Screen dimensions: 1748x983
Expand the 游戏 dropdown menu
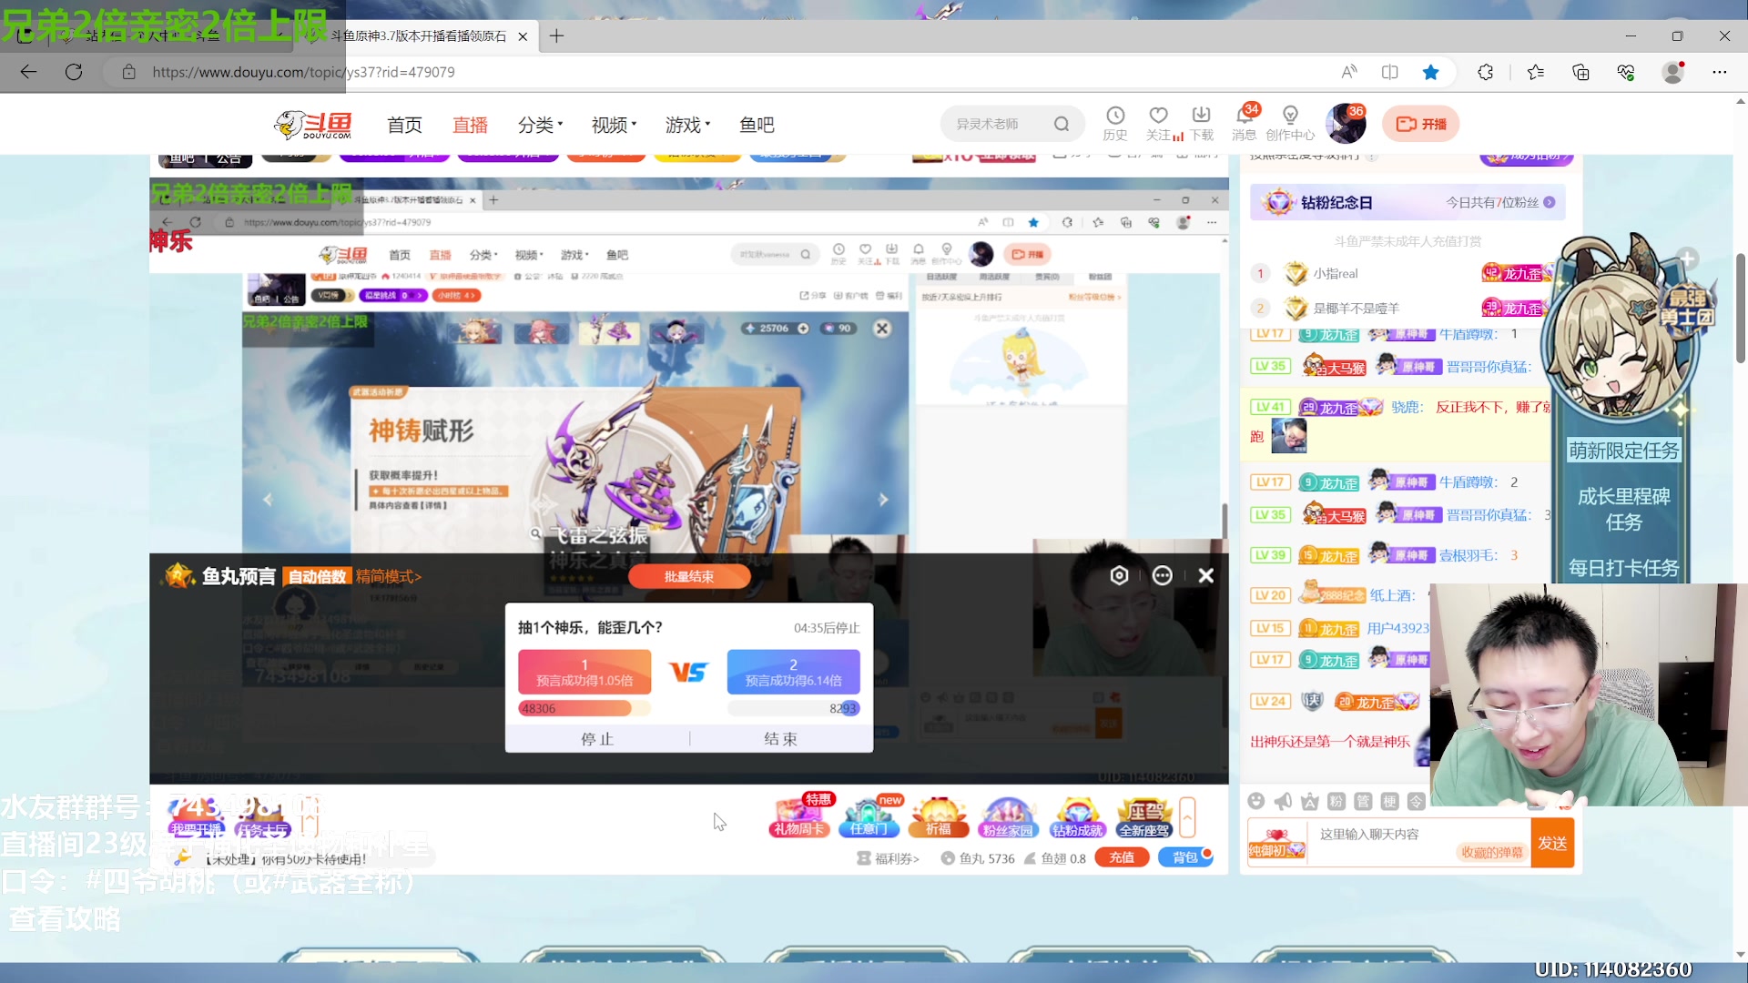(688, 125)
